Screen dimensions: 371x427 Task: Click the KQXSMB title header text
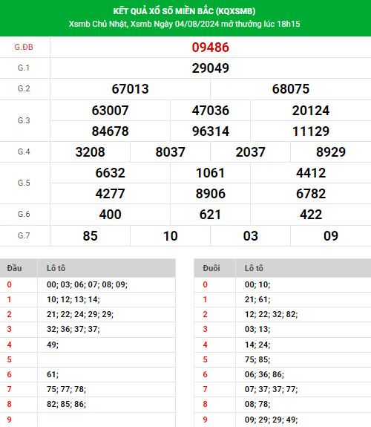click(x=184, y=11)
